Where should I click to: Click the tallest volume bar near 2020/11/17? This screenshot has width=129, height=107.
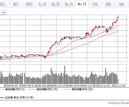(x=65, y=75)
